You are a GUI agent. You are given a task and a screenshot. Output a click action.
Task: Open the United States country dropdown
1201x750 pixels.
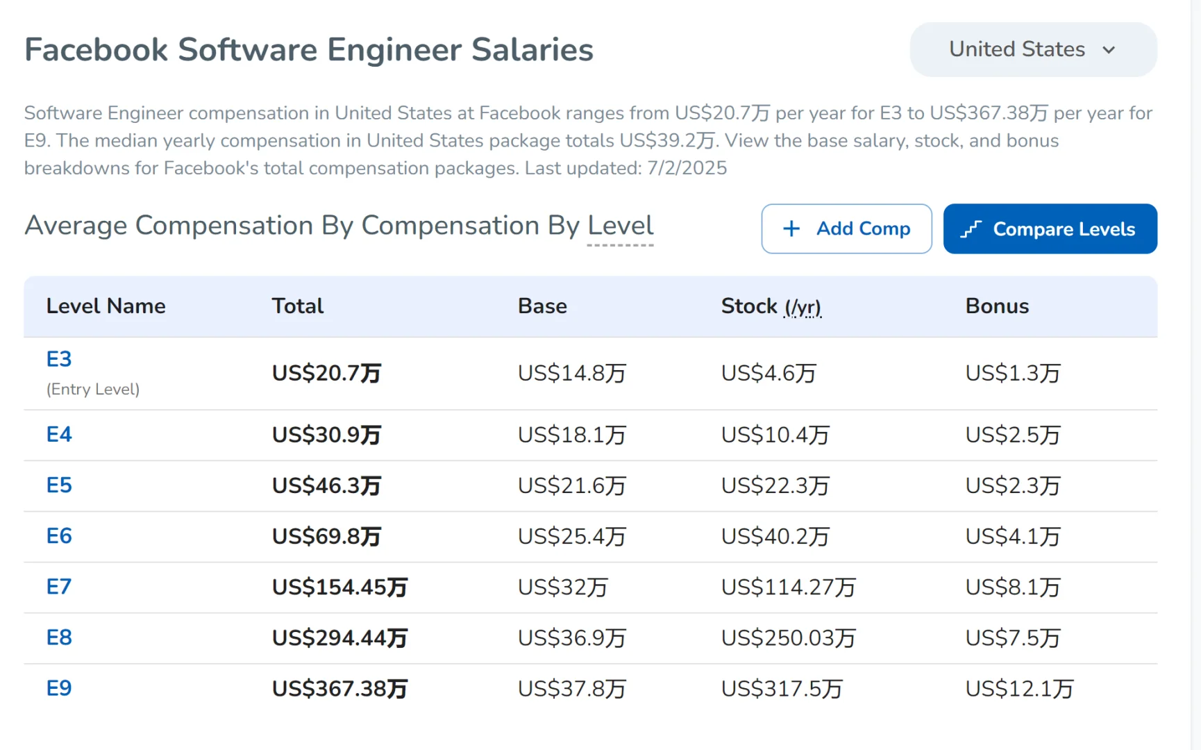(x=1033, y=49)
